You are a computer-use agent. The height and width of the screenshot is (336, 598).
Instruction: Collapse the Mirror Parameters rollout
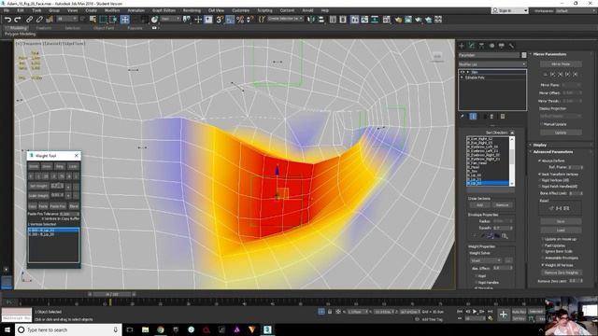[549, 54]
